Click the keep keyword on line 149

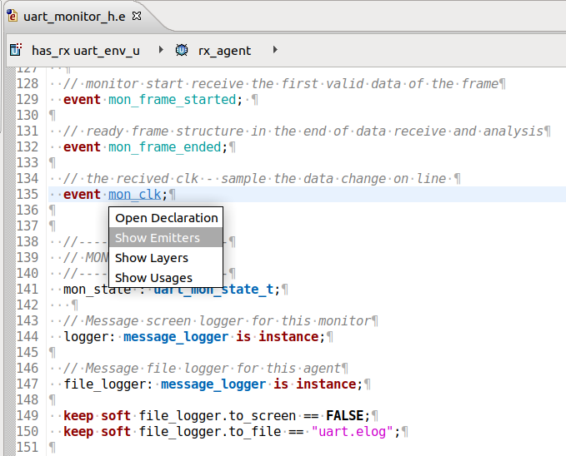pyautogui.click(x=78, y=415)
